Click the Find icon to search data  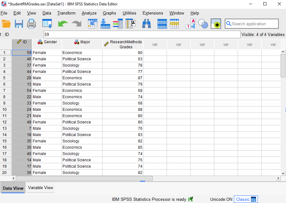click(146, 24)
